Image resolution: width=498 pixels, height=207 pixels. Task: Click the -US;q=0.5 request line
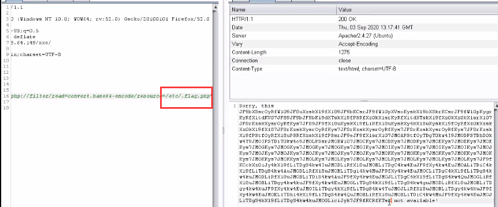point(25,31)
